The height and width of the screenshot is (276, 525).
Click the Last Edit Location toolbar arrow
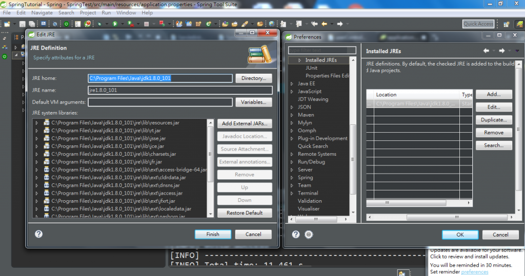click(x=314, y=24)
